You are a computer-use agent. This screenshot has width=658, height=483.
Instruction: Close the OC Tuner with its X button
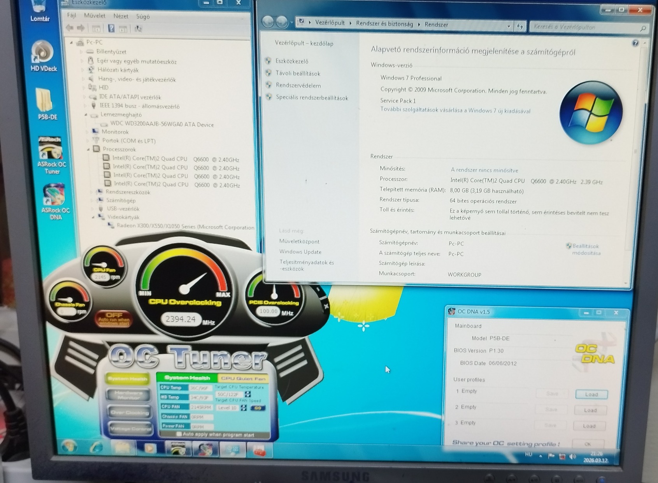(326, 306)
